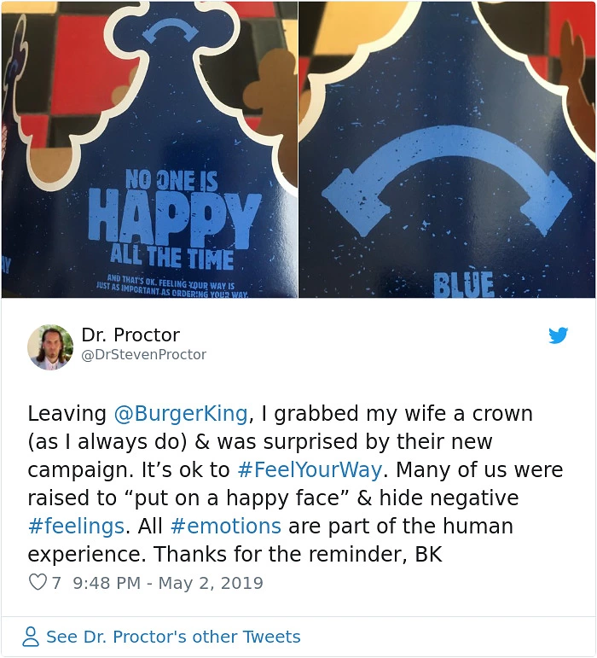
Task: Click the BLUE label on crown photo
Action: tap(463, 284)
